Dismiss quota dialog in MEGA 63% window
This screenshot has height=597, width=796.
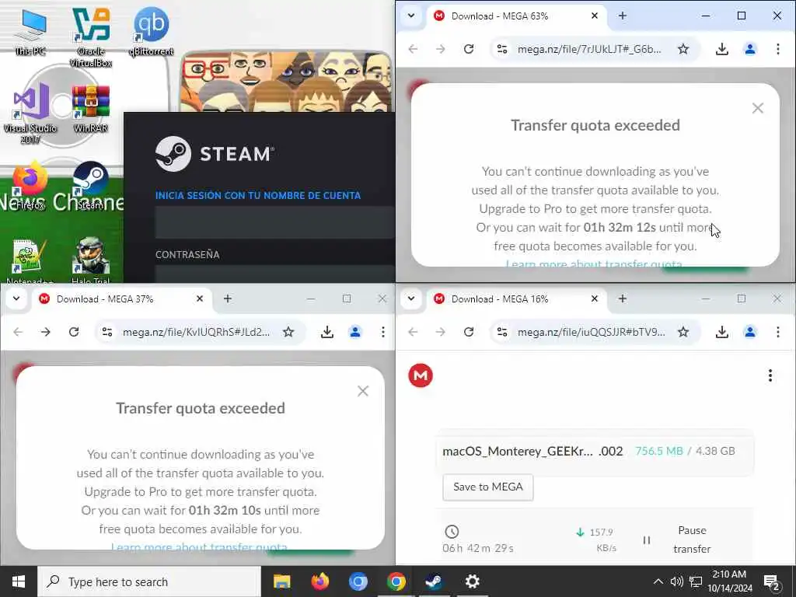(x=757, y=107)
